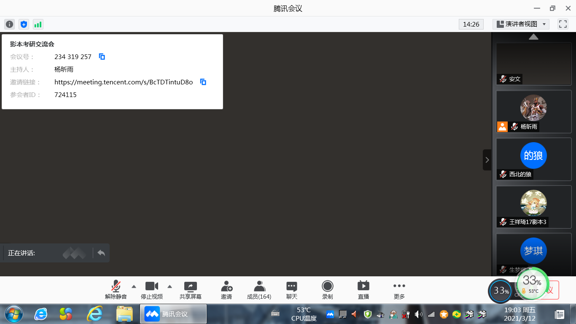Click the dark 33% CPU monitor widget
The height and width of the screenshot is (324, 576).
pyautogui.click(x=501, y=291)
